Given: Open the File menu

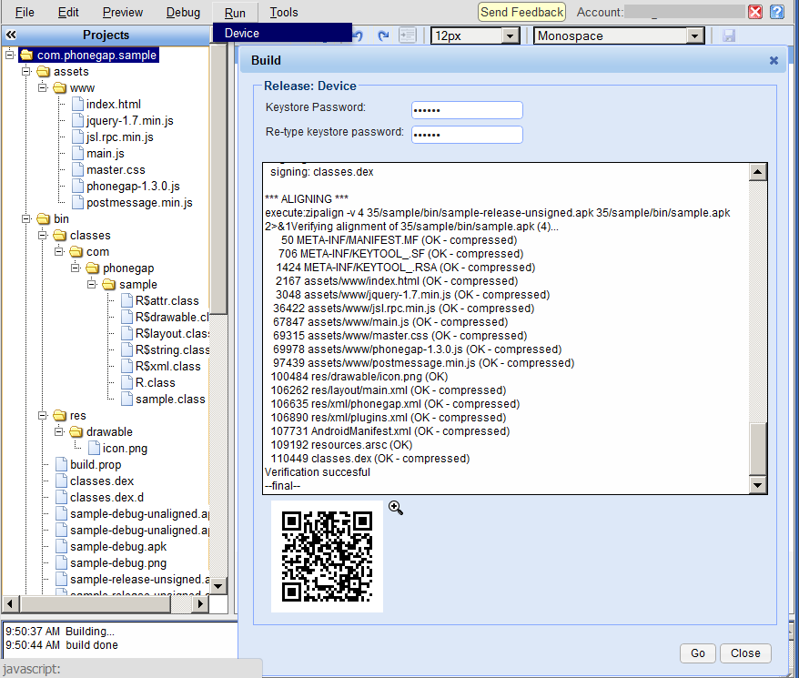Looking at the screenshot, I should coord(25,12).
